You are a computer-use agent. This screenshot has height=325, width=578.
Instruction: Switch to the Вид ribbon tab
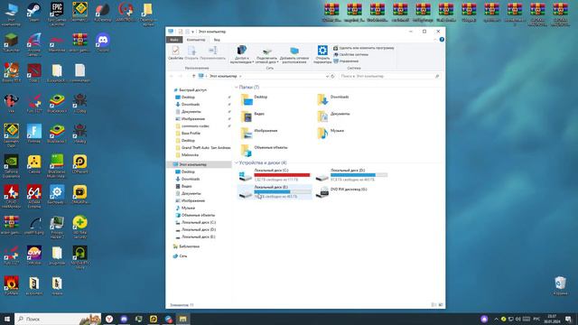(217, 40)
